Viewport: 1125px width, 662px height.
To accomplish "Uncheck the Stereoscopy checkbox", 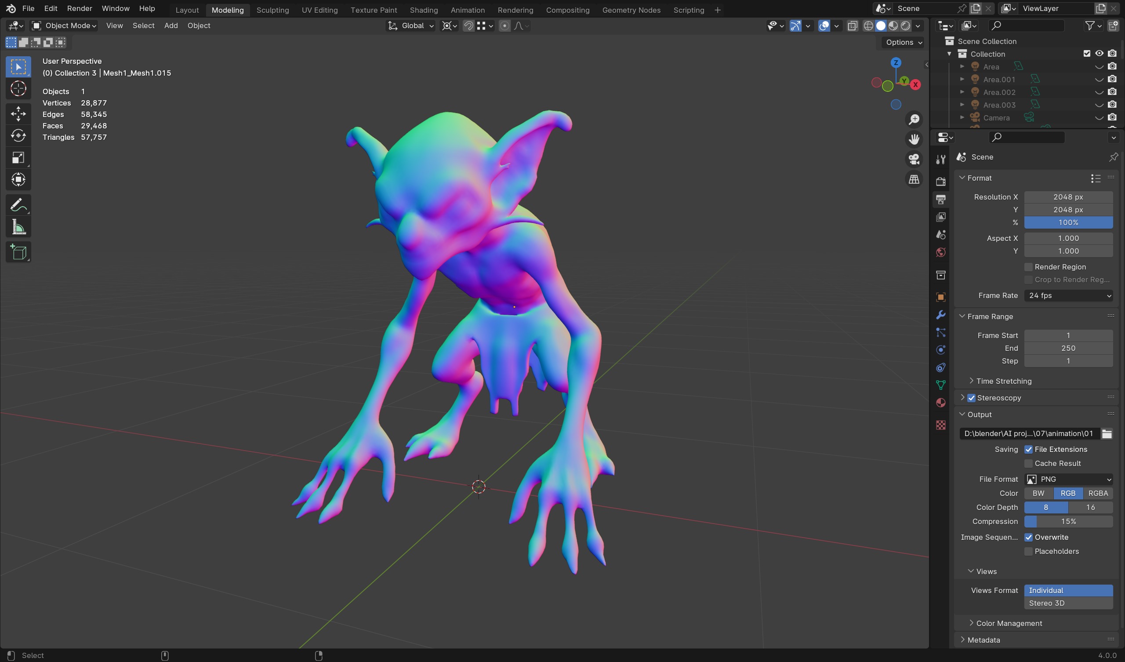I will coord(972,397).
